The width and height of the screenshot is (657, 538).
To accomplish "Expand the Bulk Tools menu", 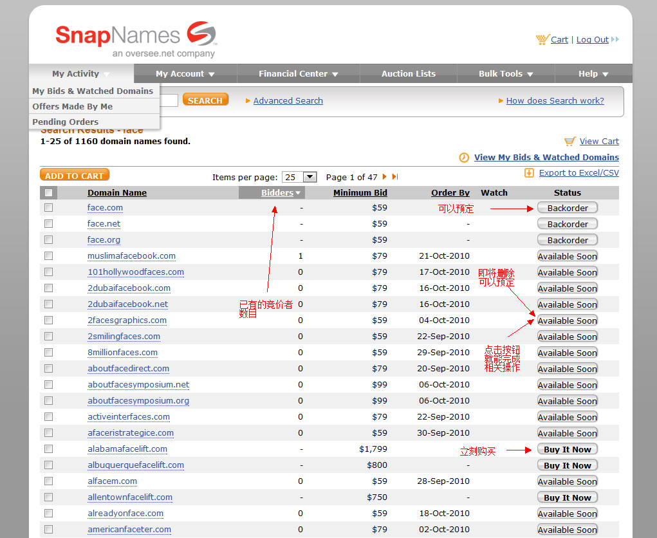I will 506,74.
